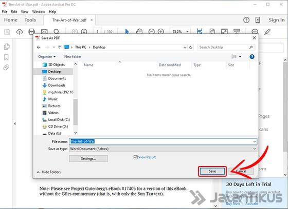Click the search magnifier icon in toolbar
Viewport: 288px width, 209px height.
57,32
